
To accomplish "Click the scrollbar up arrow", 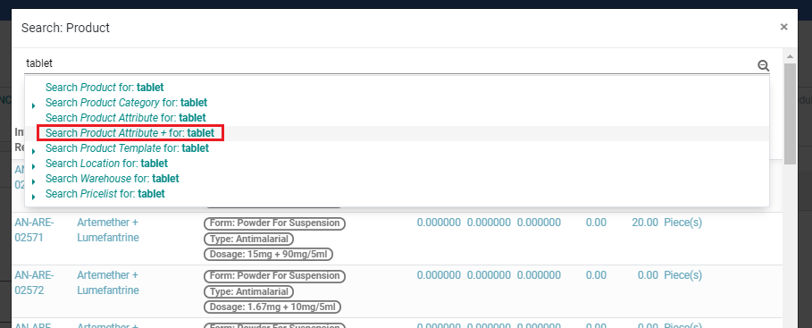I will pyautogui.click(x=791, y=56).
